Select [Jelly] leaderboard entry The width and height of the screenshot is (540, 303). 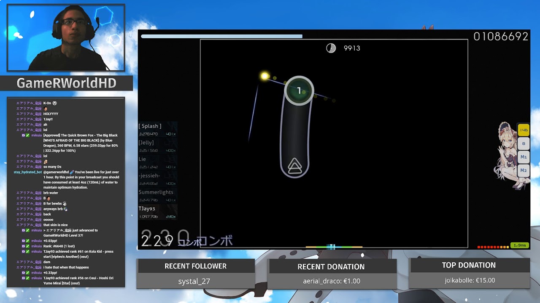click(x=157, y=146)
